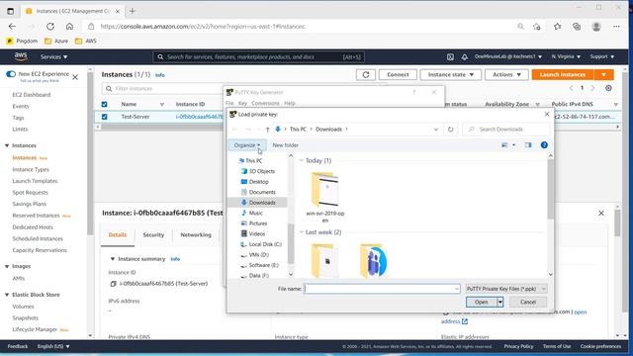Close the New EC2 Experience banner
The height and width of the screenshot is (356, 633).
75,77
